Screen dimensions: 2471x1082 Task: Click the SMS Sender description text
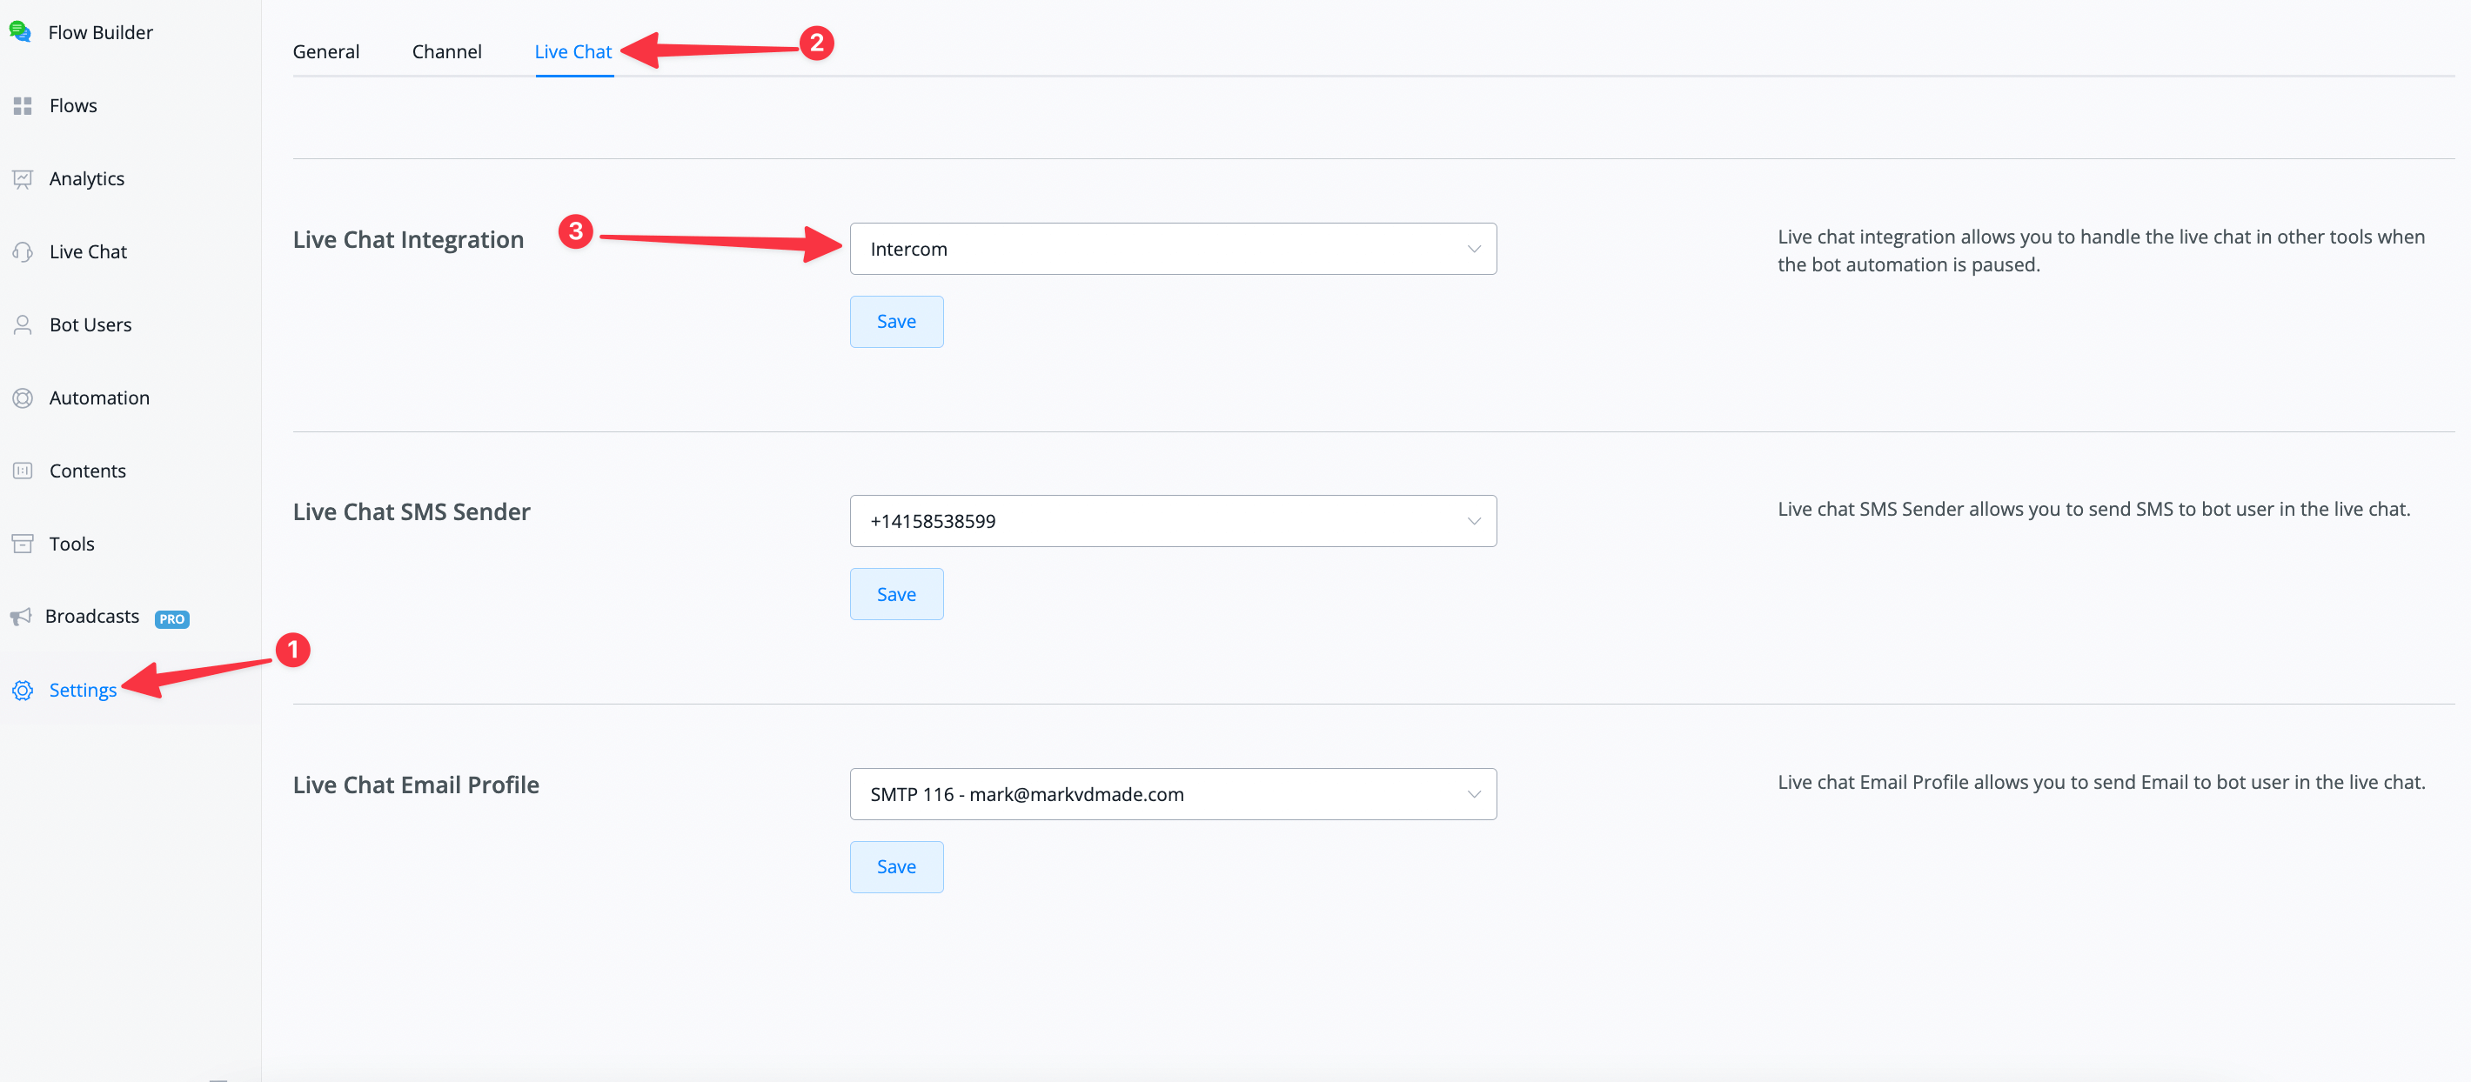(2094, 510)
